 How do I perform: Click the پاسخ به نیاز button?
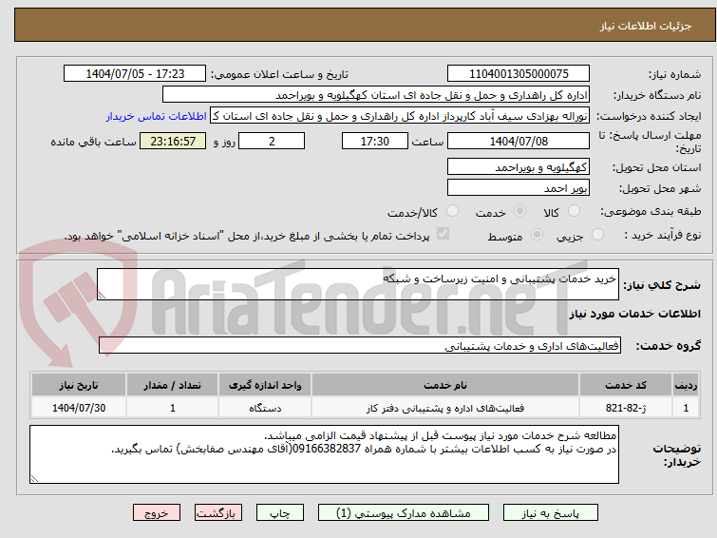tap(551, 513)
